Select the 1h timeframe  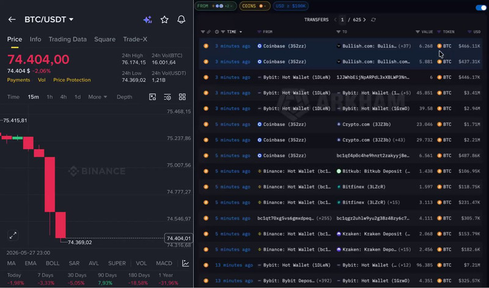50,97
